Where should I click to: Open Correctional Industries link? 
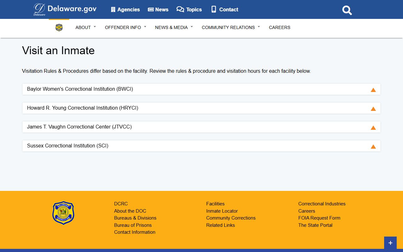click(x=322, y=204)
